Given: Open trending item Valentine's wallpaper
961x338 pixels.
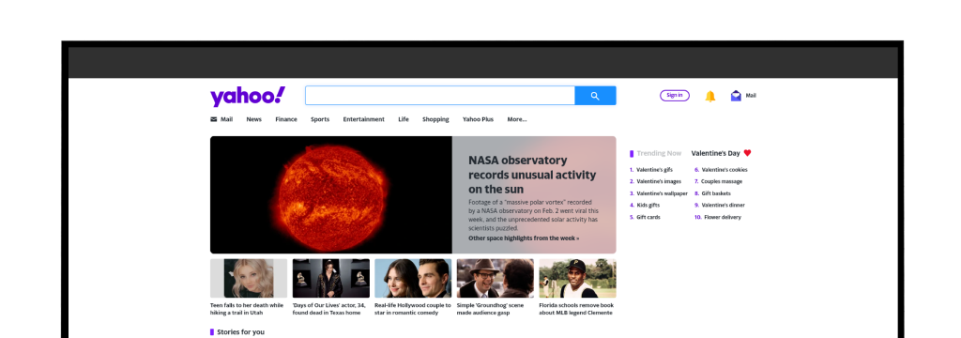Looking at the screenshot, I should tap(662, 193).
